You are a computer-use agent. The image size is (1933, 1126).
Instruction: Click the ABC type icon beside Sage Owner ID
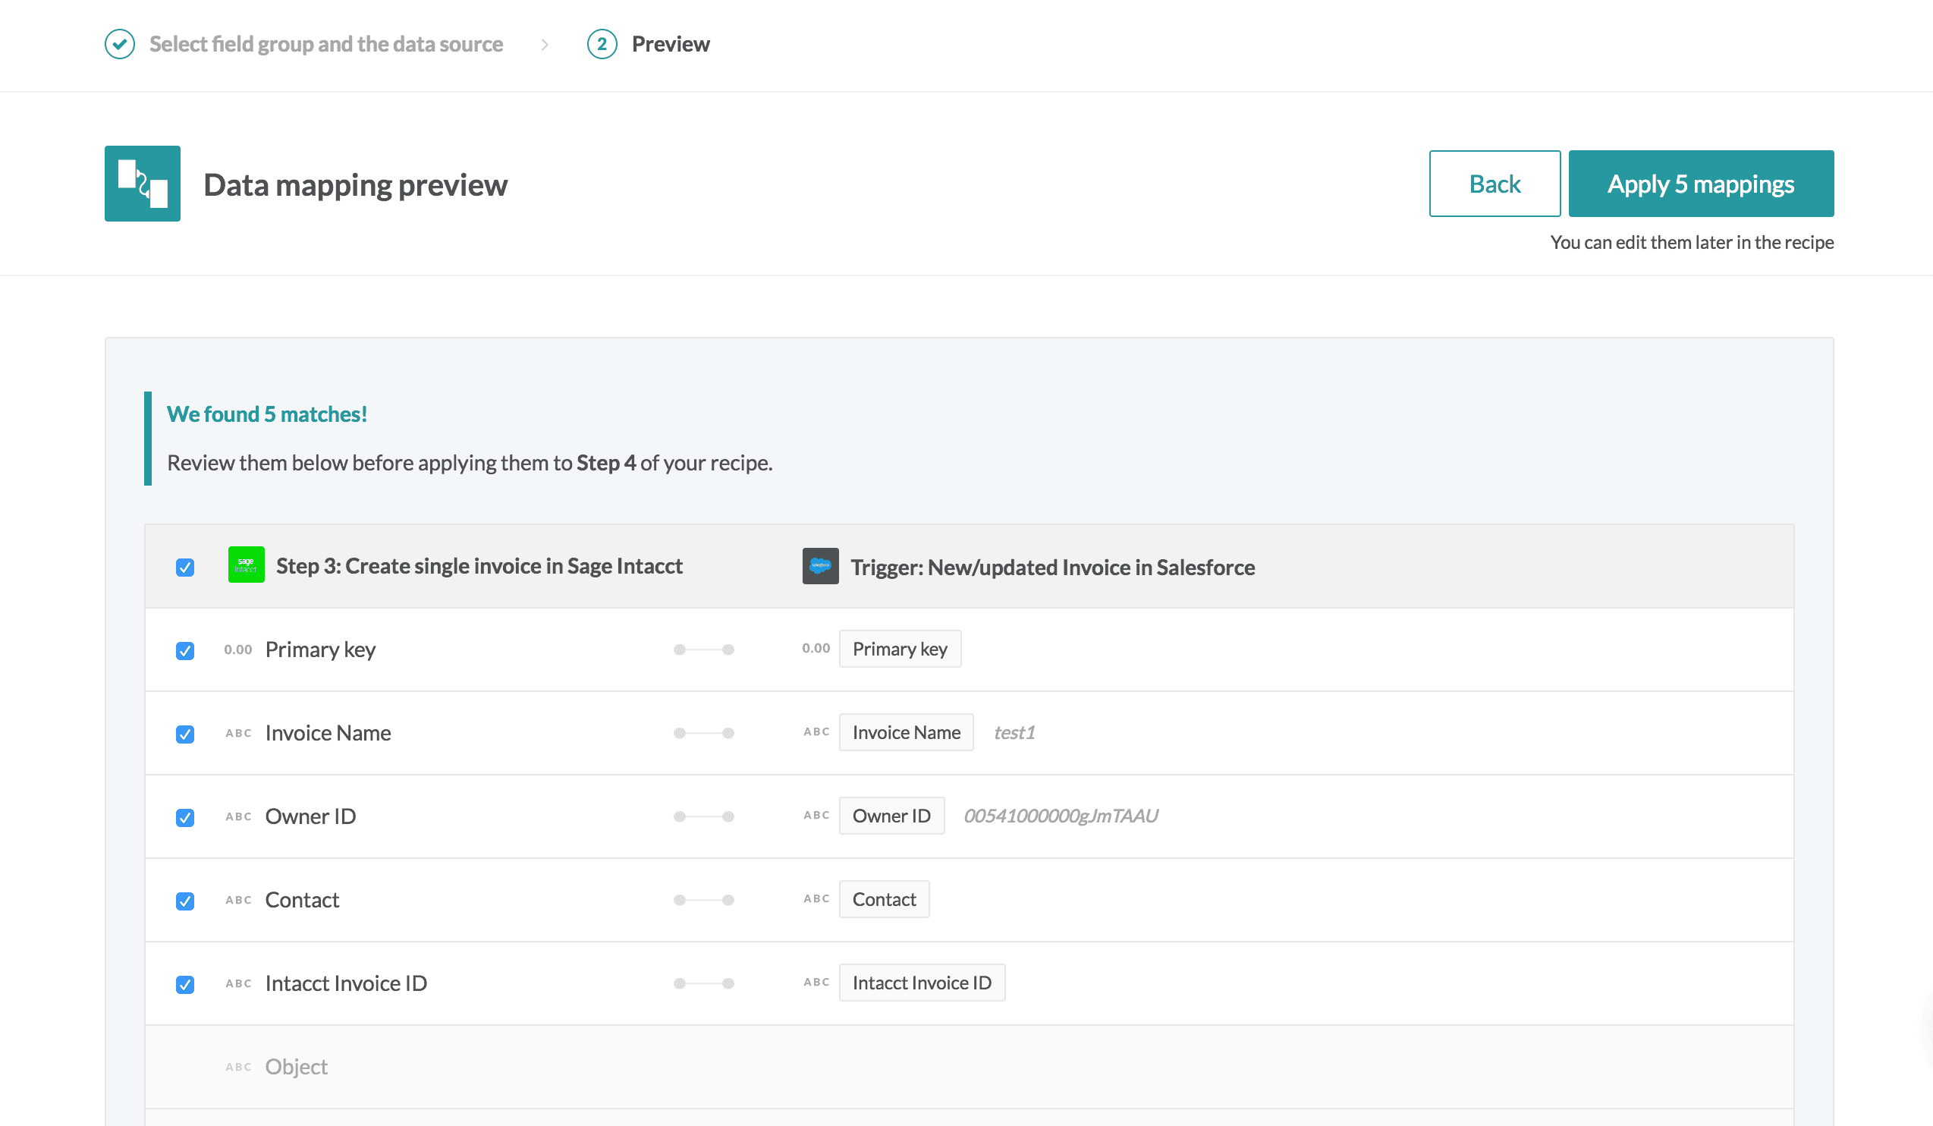[238, 817]
